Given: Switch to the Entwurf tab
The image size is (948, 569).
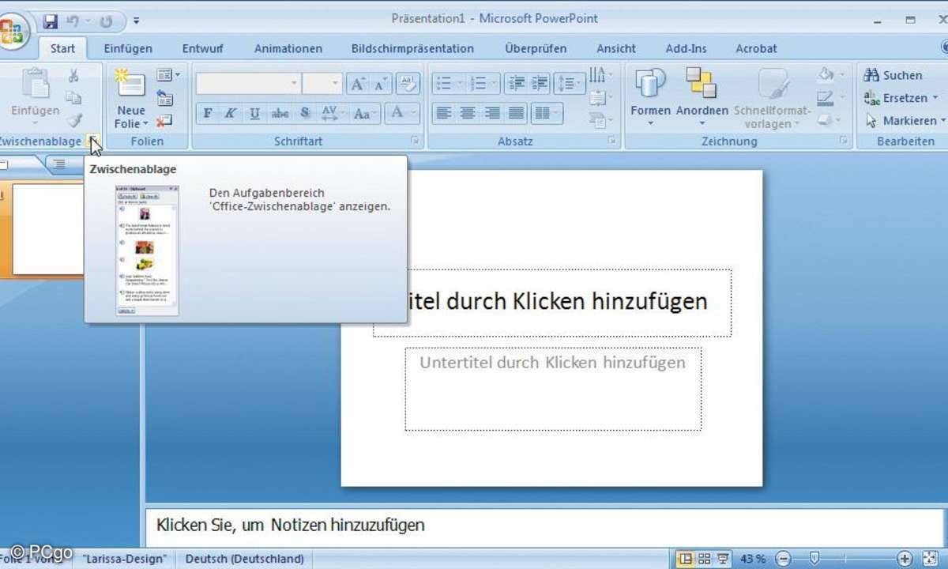Looking at the screenshot, I should (202, 49).
